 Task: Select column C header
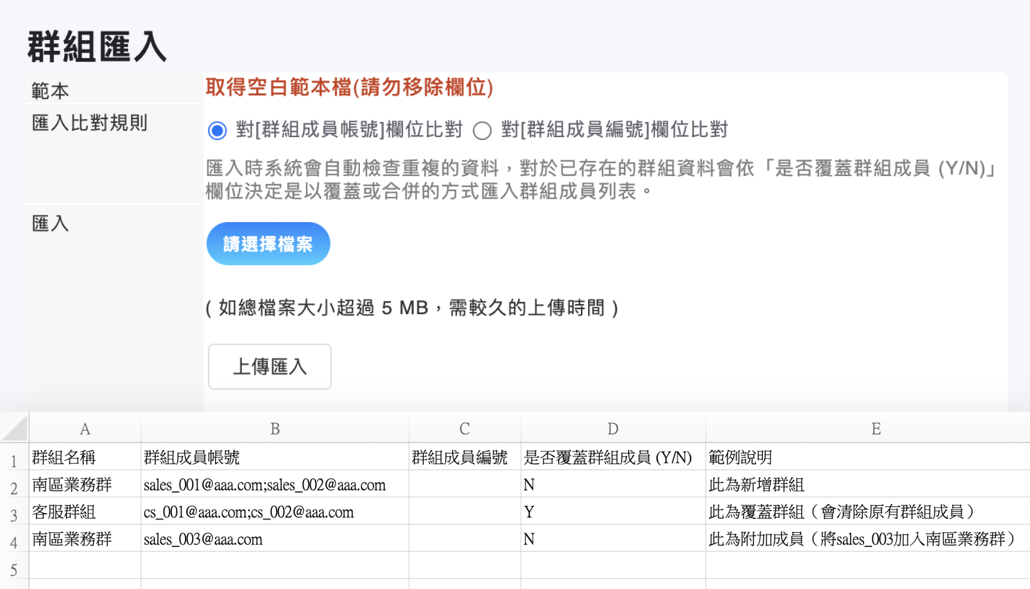[x=465, y=429]
